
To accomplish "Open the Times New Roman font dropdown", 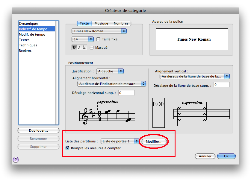I will point(99,31).
